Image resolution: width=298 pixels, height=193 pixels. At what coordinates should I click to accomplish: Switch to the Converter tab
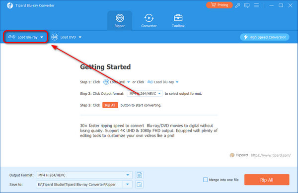click(x=149, y=21)
